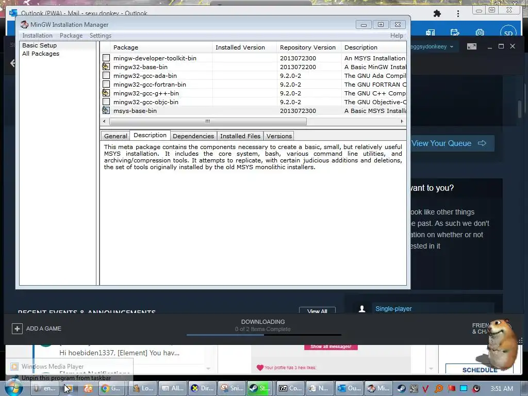This screenshot has height=396, width=528.
Task: Open the Steam taskbar button
Action: coord(260,388)
